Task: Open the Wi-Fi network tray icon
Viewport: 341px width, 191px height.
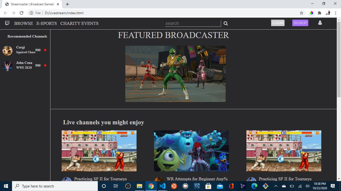Action: [300, 186]
